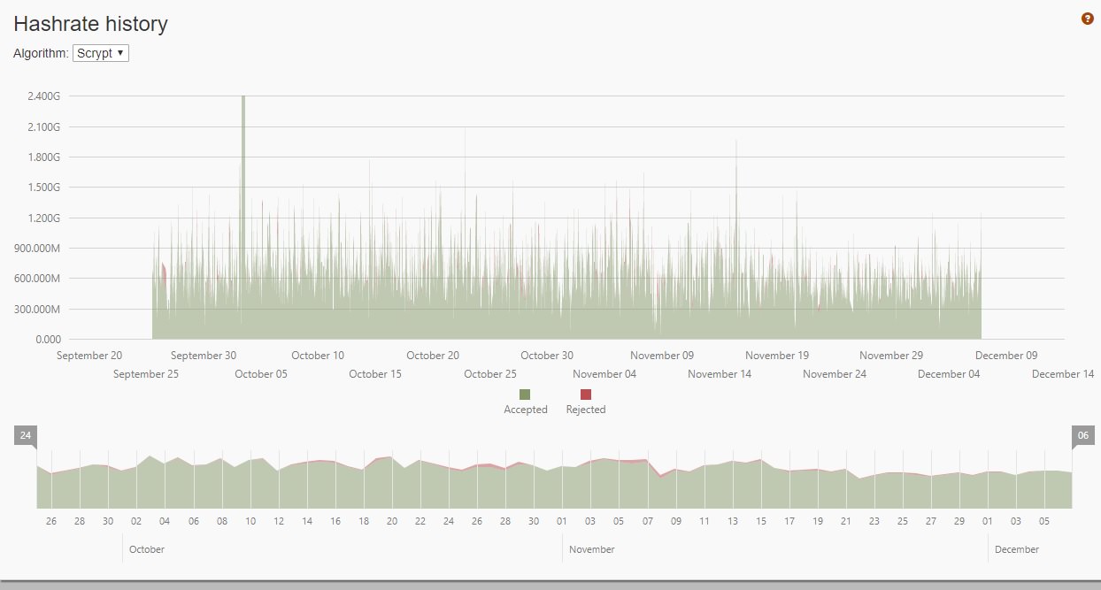Click the Rejected legend label

(x=586, y=410)
